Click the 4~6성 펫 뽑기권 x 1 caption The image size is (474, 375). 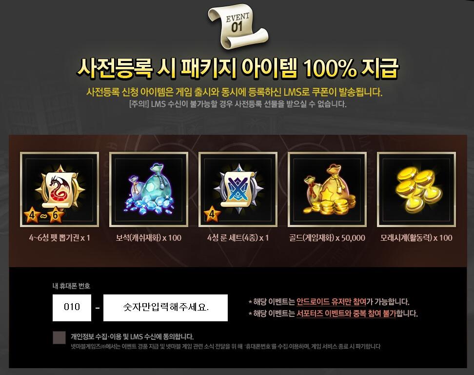59,238
